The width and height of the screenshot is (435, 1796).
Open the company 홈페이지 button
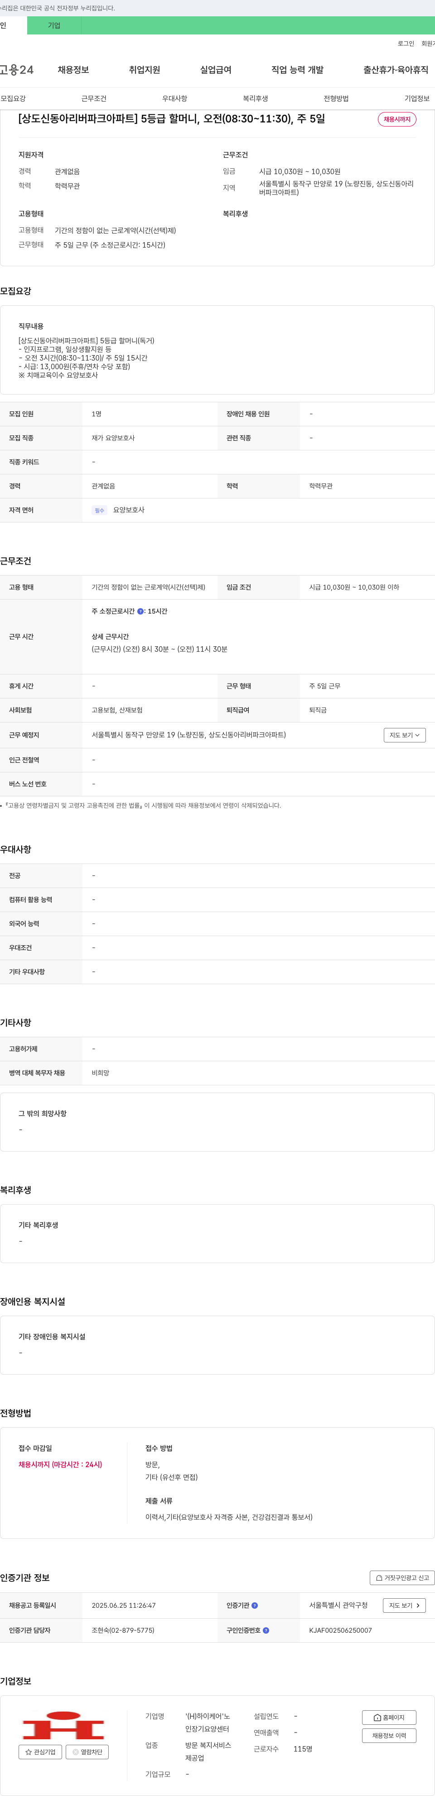(x=389, y=1717)
